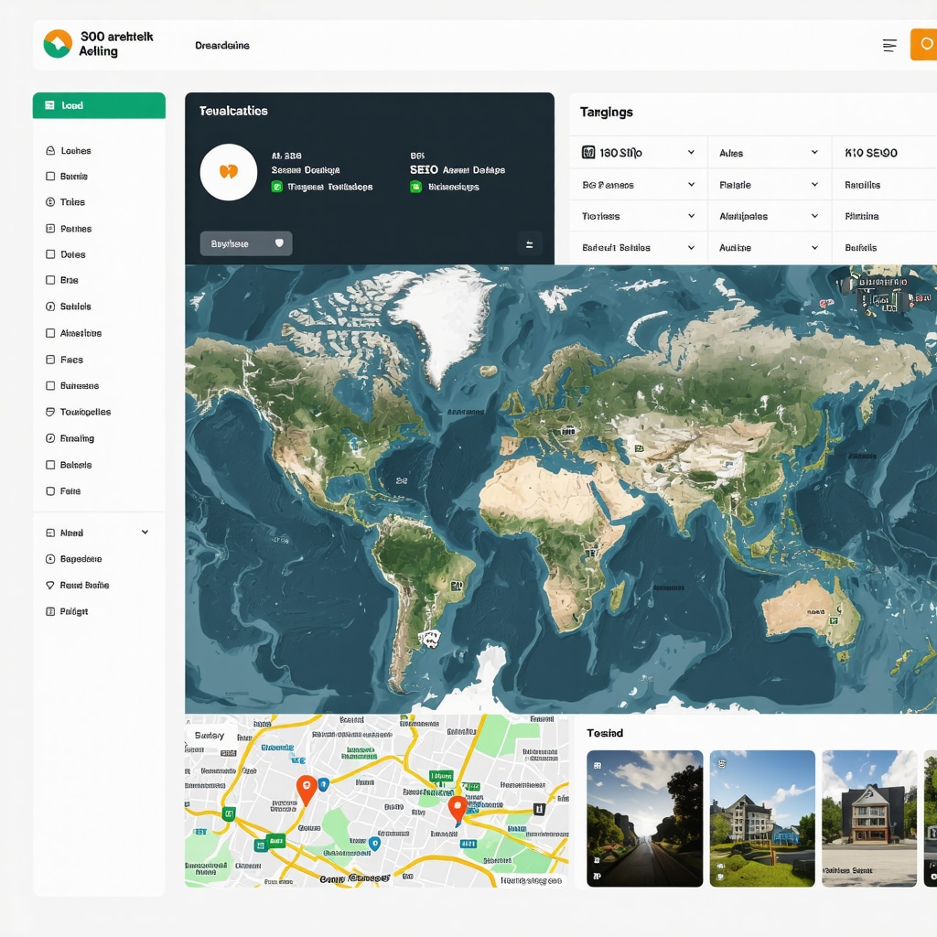This screenshot has width=937, height=937.
Task: Click the SEIO Aıeeıı Deiıge label
Action: point(458,169)
